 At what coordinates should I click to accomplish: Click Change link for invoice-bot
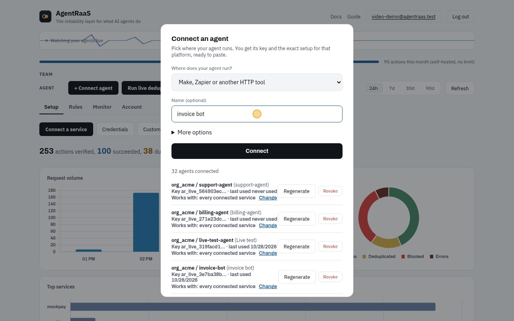pyautogui.click(x=268, y=286)
